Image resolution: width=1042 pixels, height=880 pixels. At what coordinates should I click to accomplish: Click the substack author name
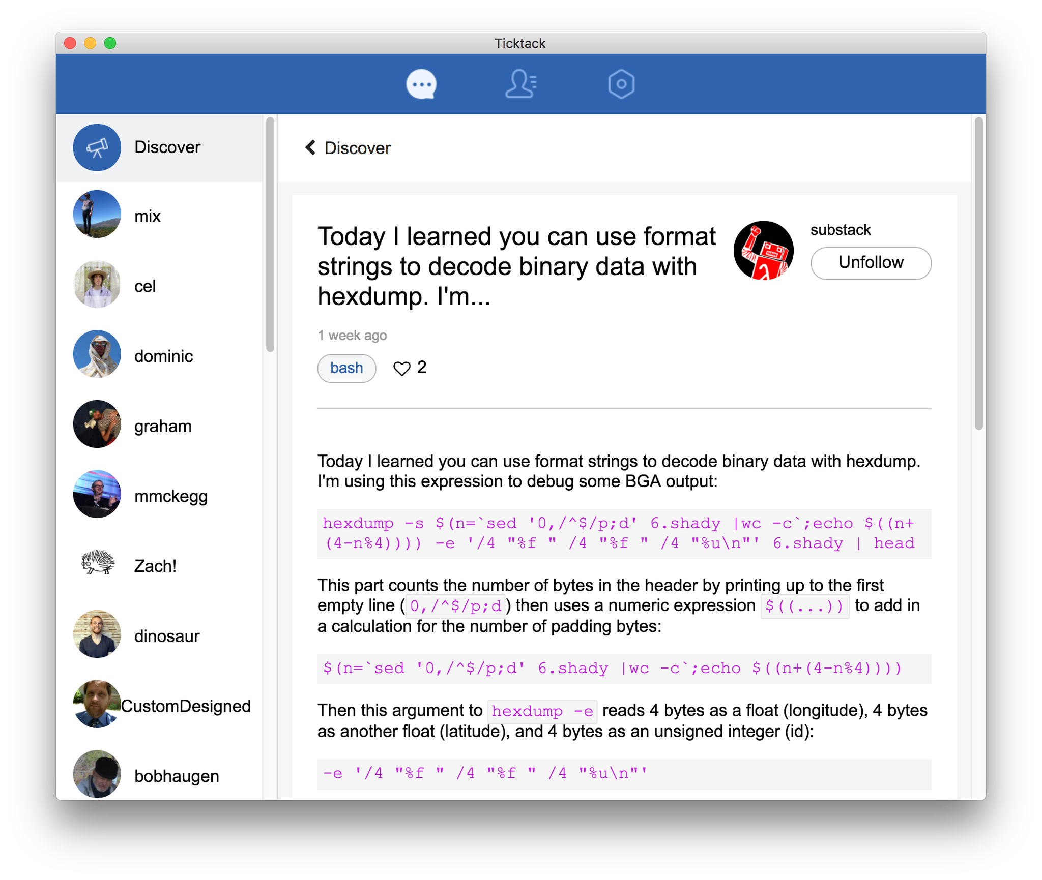pyautogui.click(x=841, y=230)
